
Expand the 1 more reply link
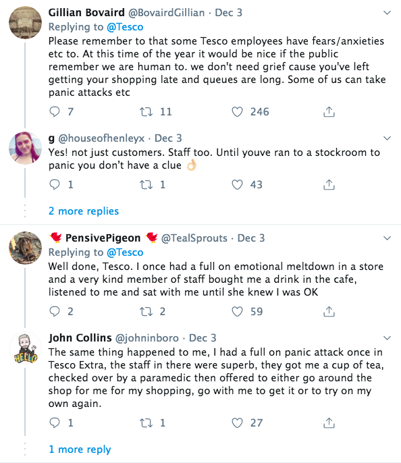(x=80, y=450)
